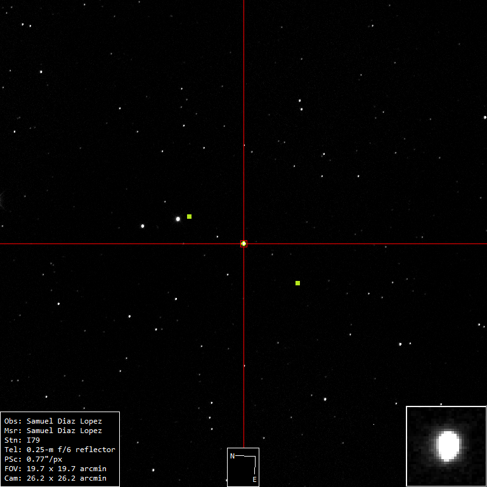Click the 'Stn: I79' station code

[22, 440]
